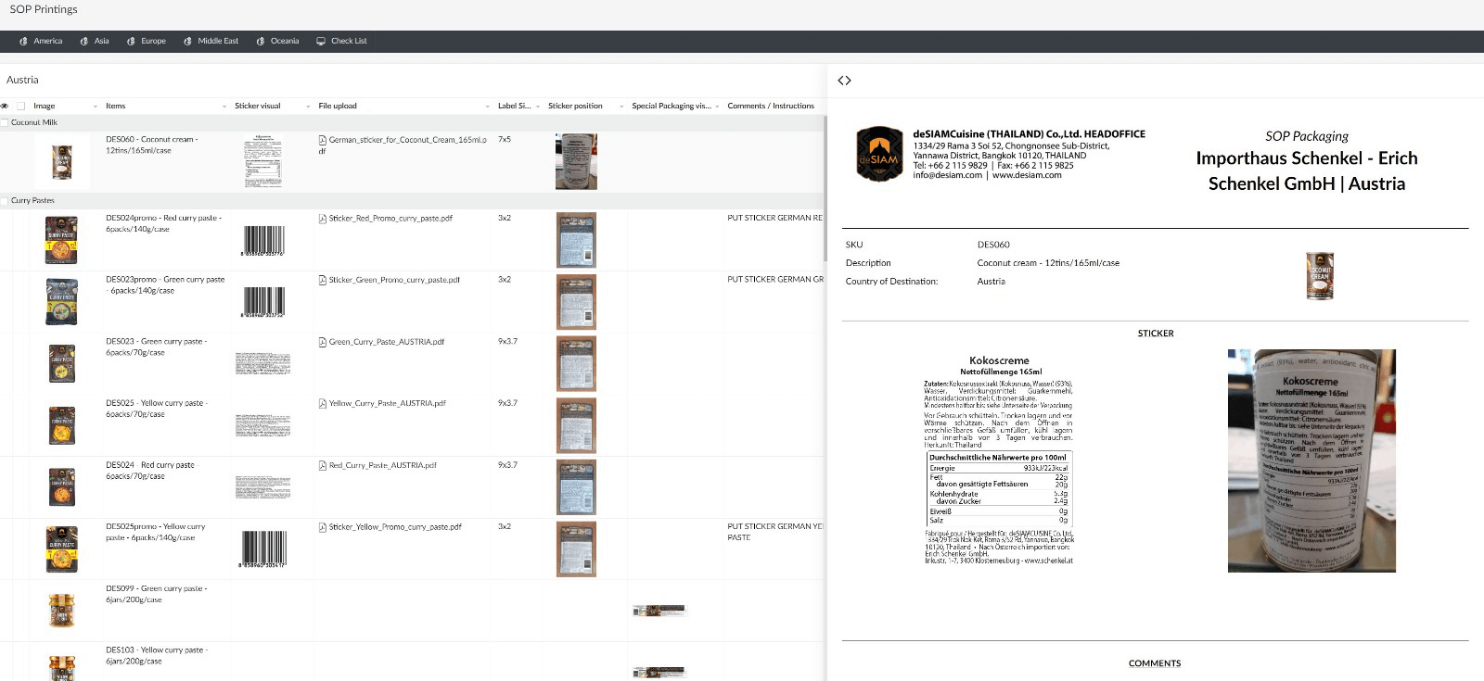Viewport: 1484px width, 681px height.
Task: Open Yellow_Curry_Paste_AUSTRIA.pdf link
Action: [387, 404]
